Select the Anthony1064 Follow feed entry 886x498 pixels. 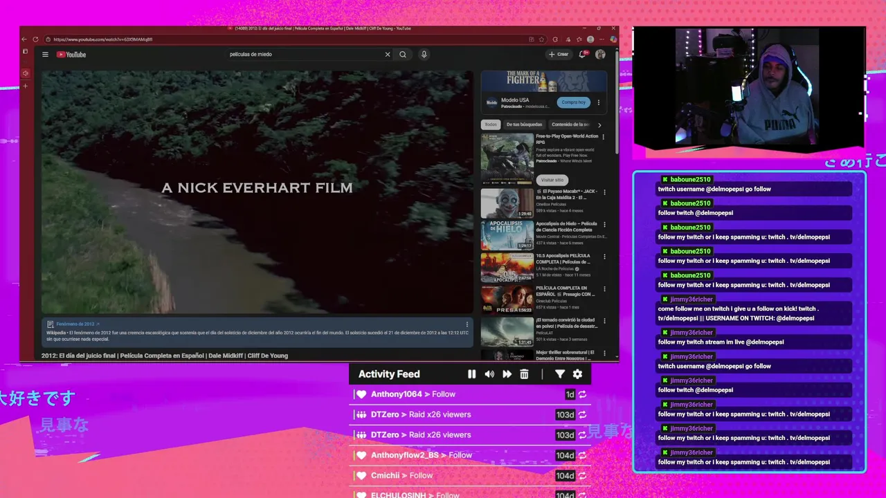471,394
